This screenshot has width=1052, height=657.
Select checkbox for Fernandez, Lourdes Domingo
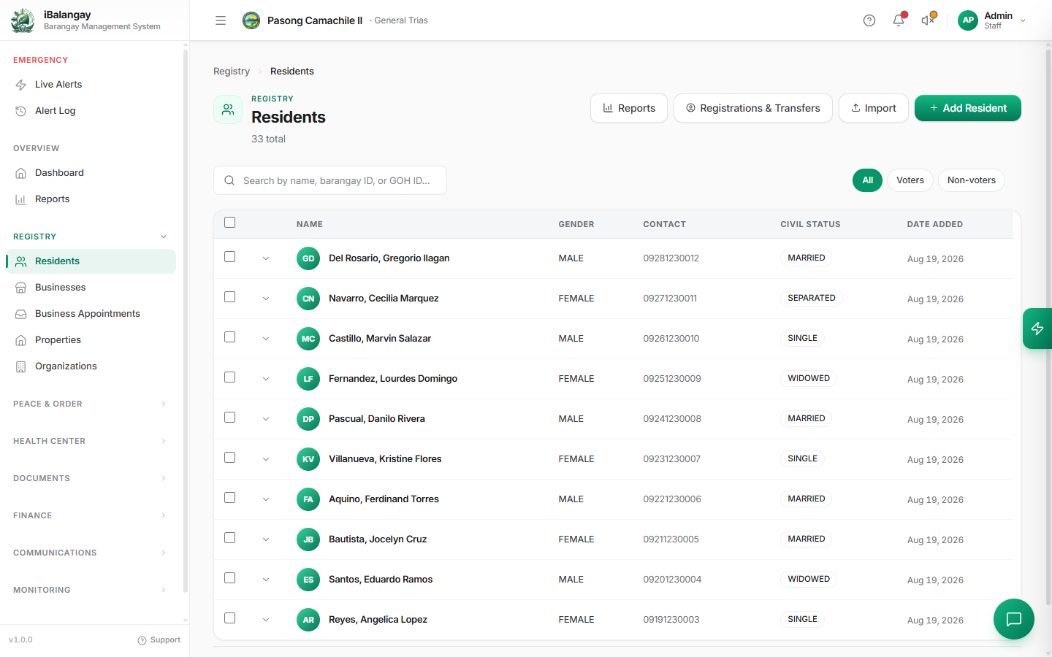click(x=230, y=377)
